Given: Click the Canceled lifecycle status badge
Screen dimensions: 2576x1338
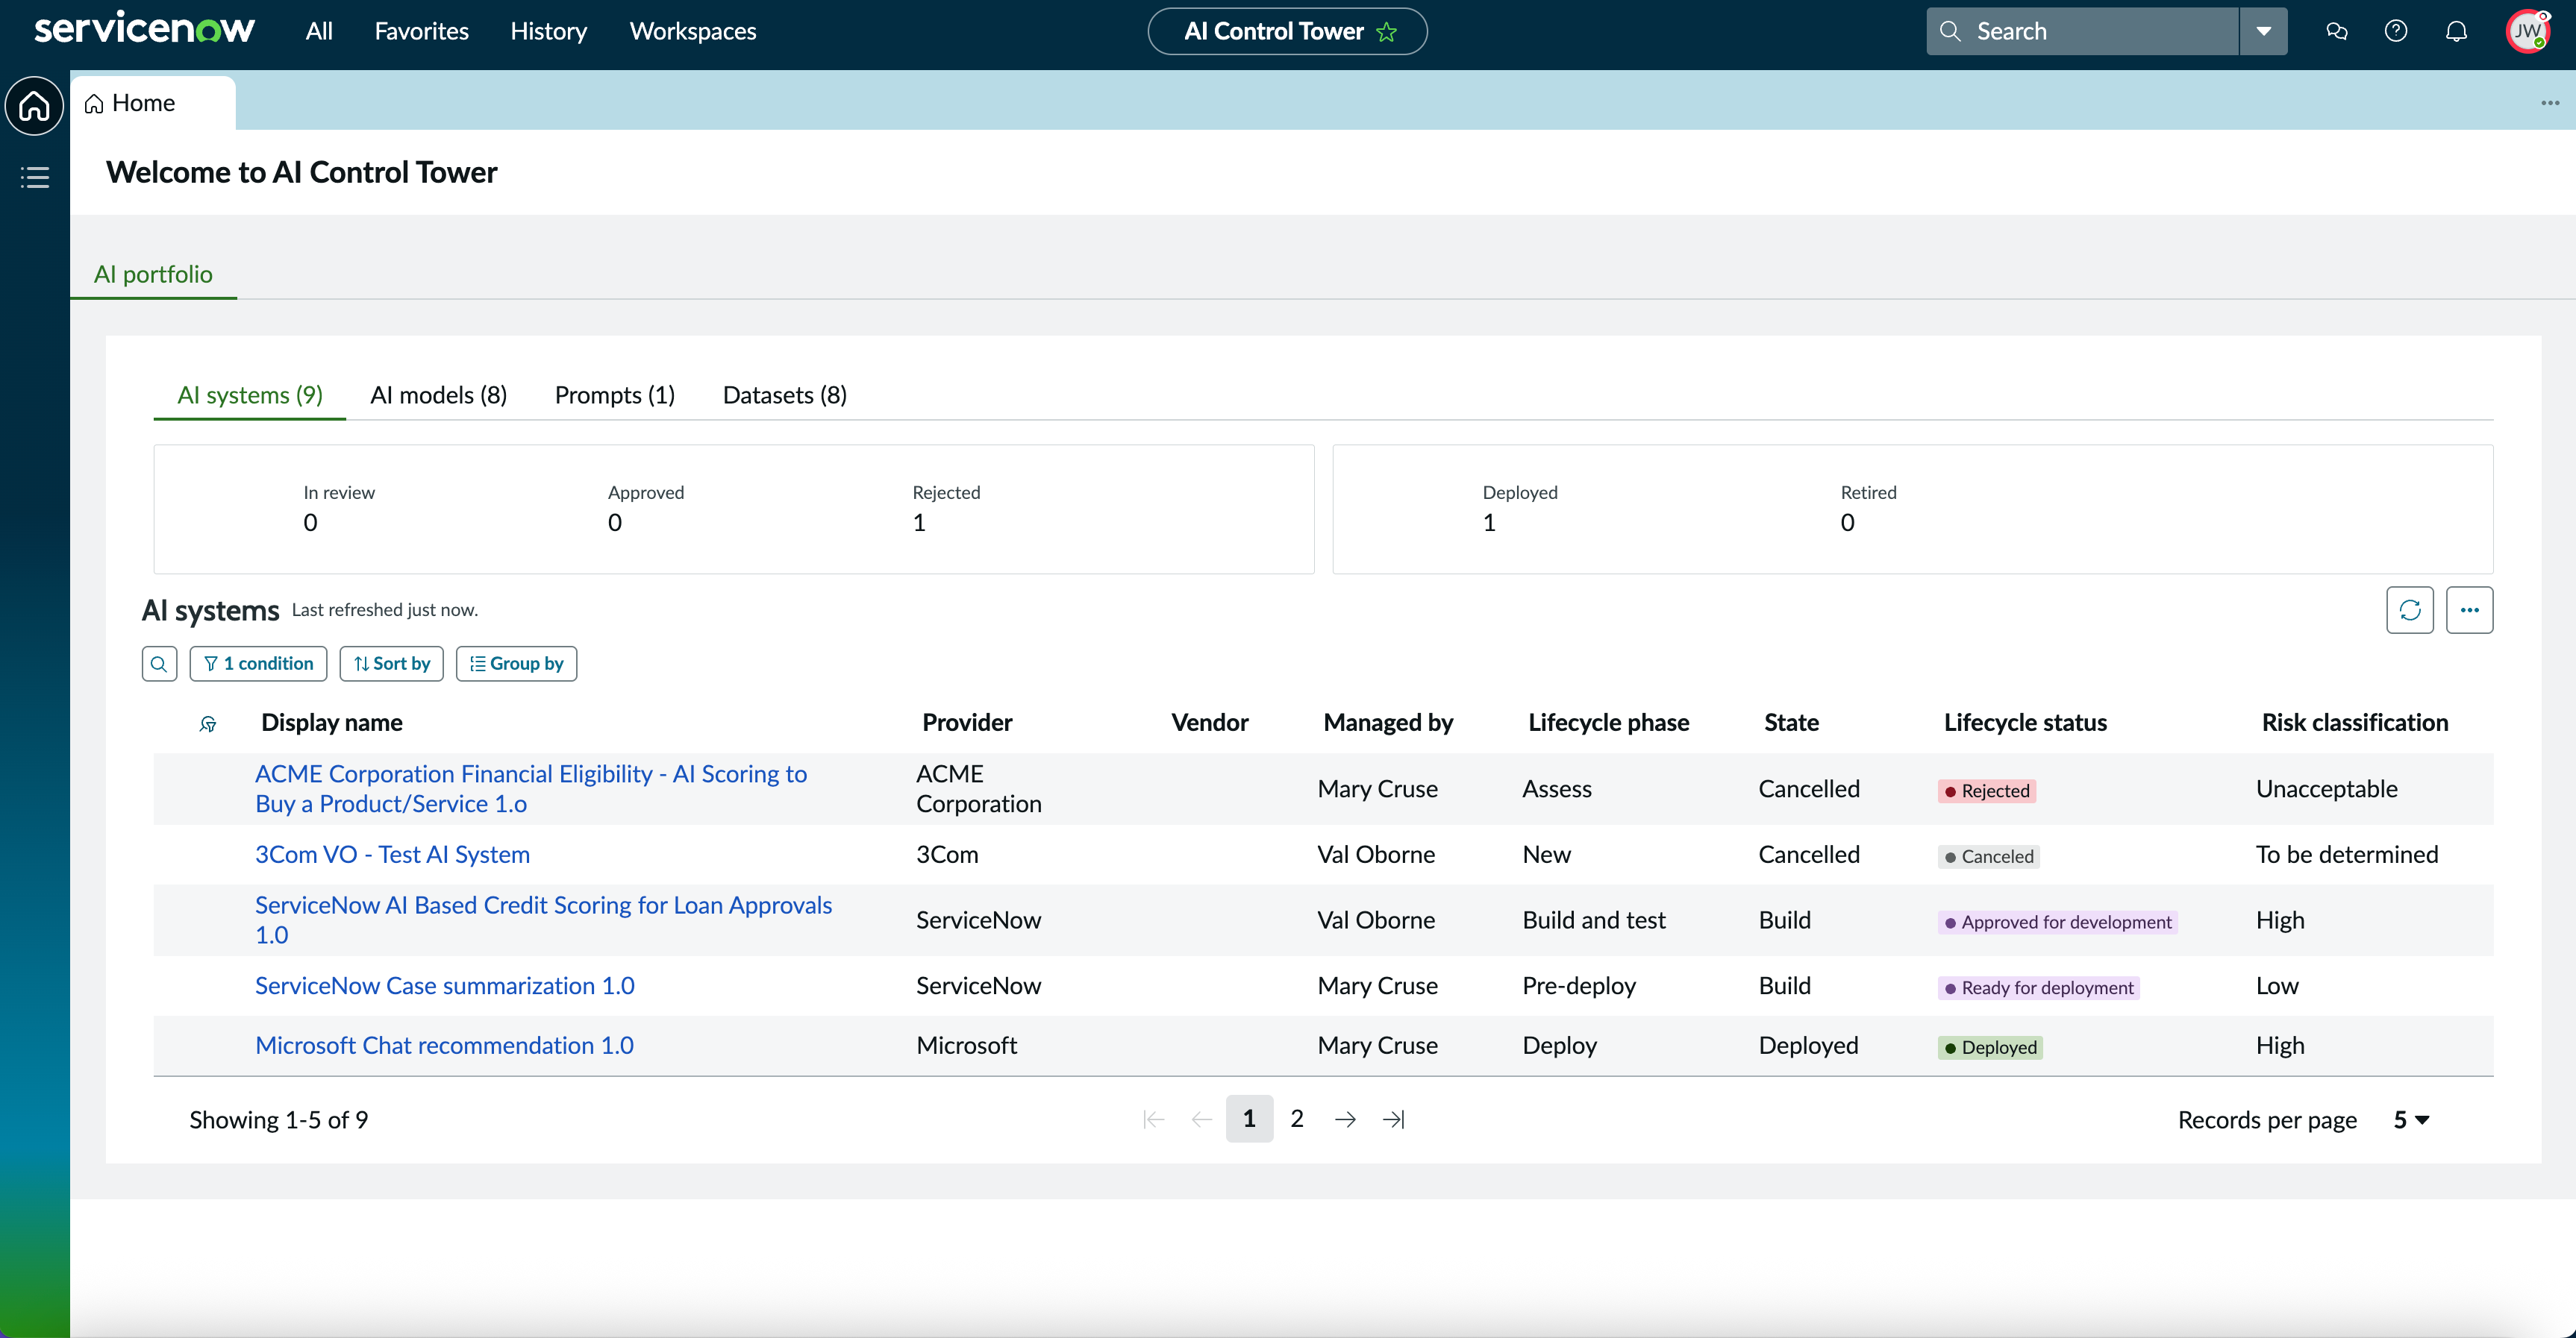Looking at the screenshot, I should click(x=1989, y=856).
